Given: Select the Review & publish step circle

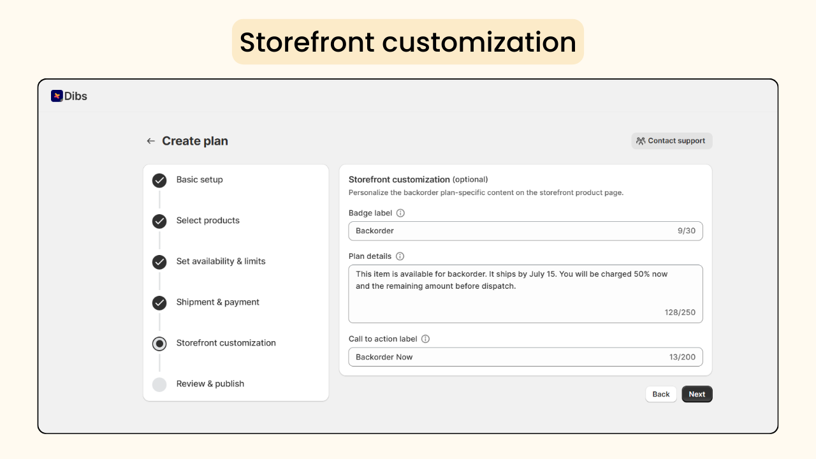Looking at the screenshot, I should point(159,384).
